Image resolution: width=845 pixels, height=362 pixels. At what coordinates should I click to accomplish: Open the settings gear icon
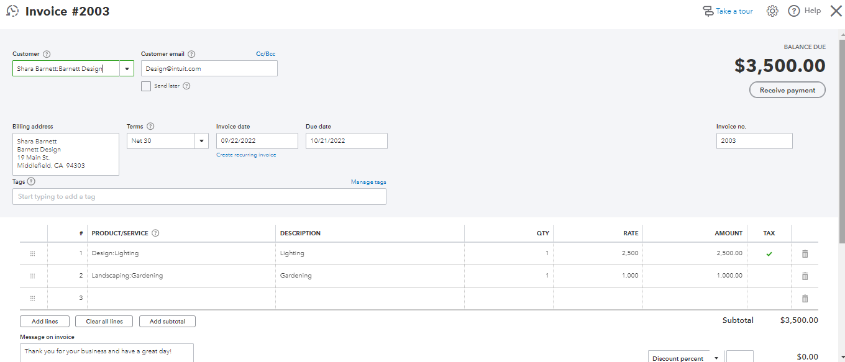point(772,11)
